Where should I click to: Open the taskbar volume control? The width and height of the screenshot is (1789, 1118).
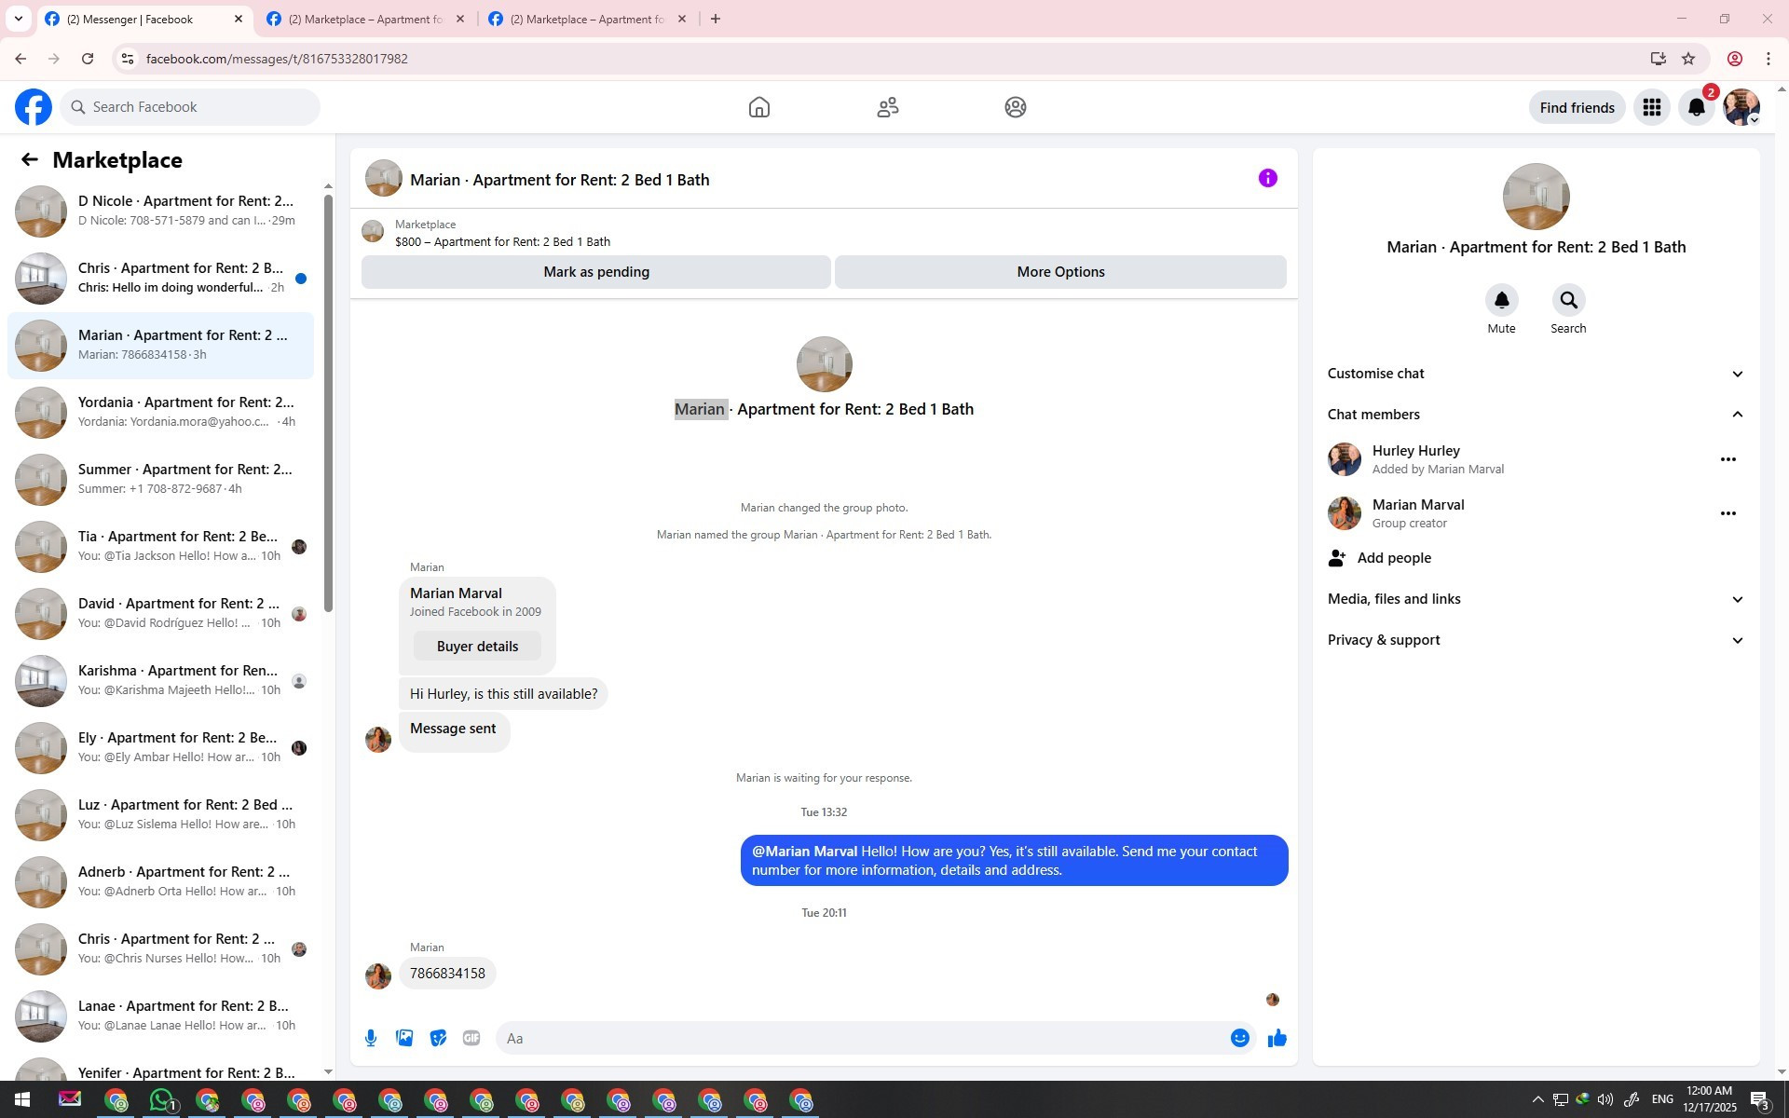(1605, 1100)
